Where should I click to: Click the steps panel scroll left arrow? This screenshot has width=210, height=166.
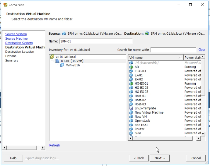(4, 148)
